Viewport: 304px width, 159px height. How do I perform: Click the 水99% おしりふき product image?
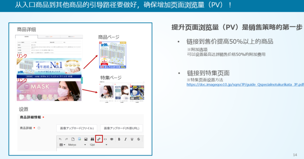click(x=113, y=55)
